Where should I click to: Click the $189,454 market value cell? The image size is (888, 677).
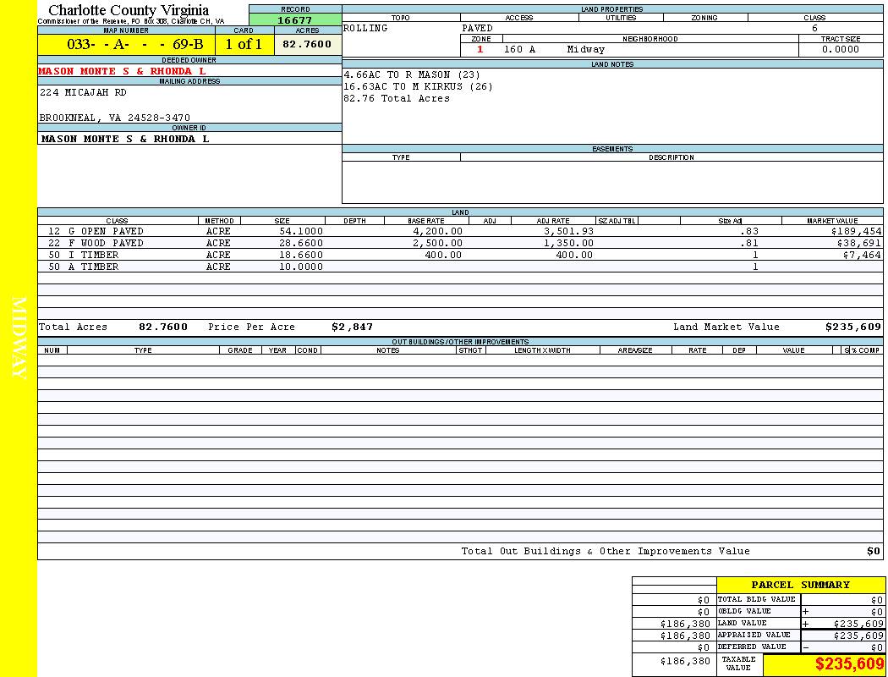point(856,231)
